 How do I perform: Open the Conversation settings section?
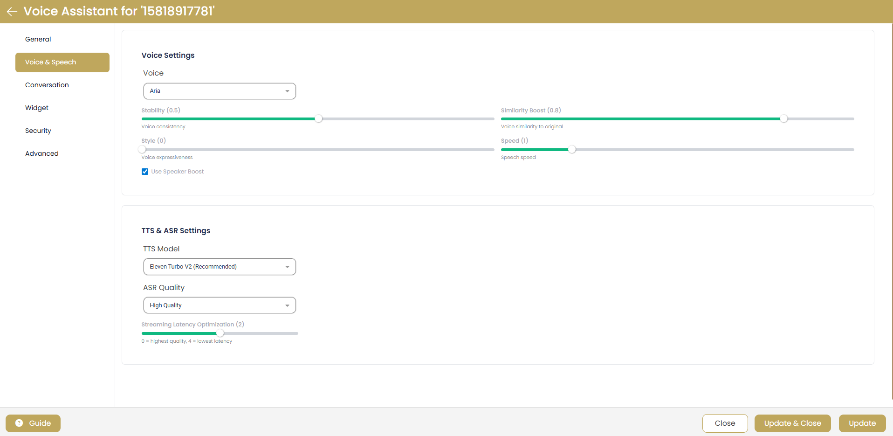[47, 85]
